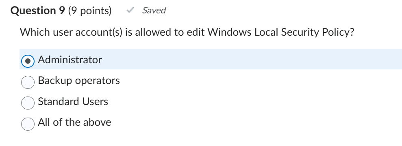
Task: Pick the All of the above radio button
Action: coord(28,124)
